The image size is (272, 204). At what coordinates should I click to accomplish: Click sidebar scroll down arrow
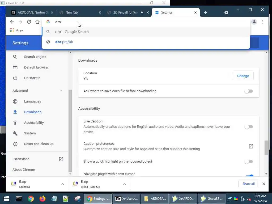(x=70, y=174)
